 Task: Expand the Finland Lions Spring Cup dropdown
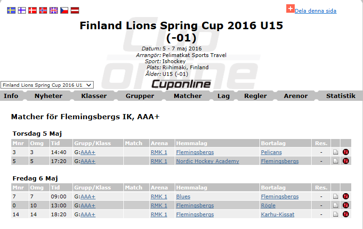click(47, 85)
